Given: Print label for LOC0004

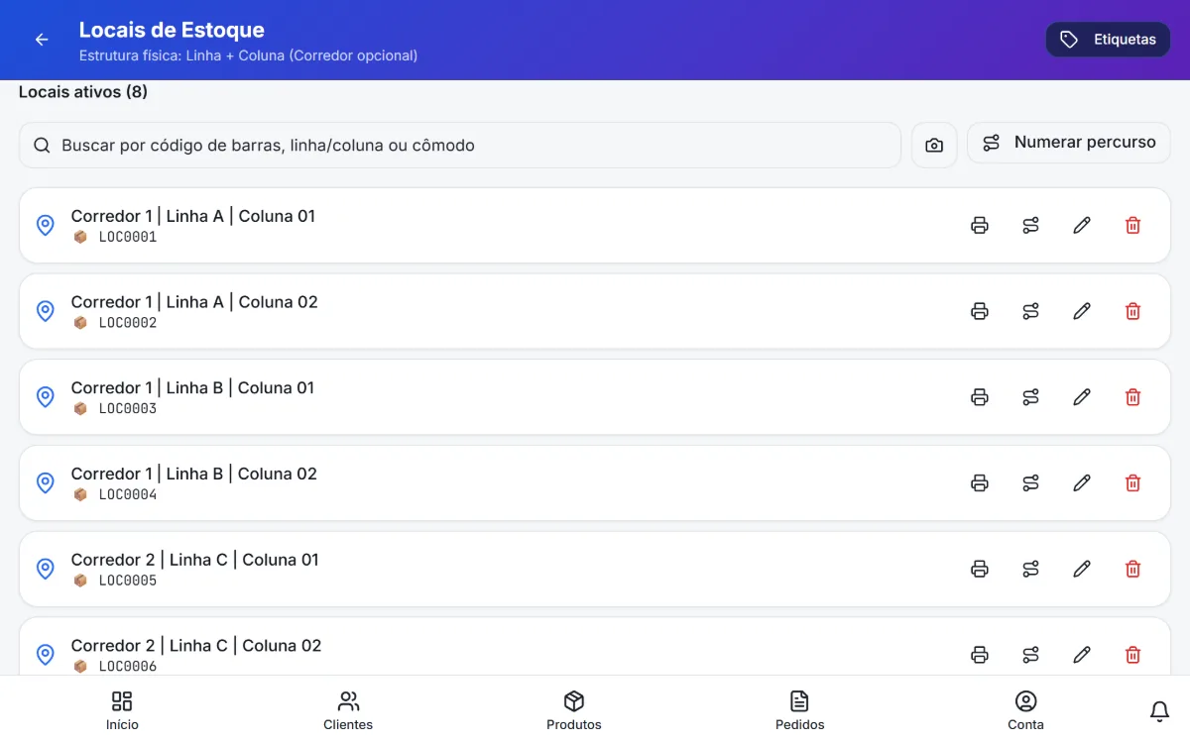Looking at the screenshot, I should click(980, 483).
